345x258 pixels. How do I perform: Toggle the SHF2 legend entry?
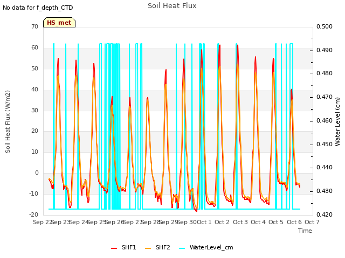pyautogui.click(x=157, y=247)
